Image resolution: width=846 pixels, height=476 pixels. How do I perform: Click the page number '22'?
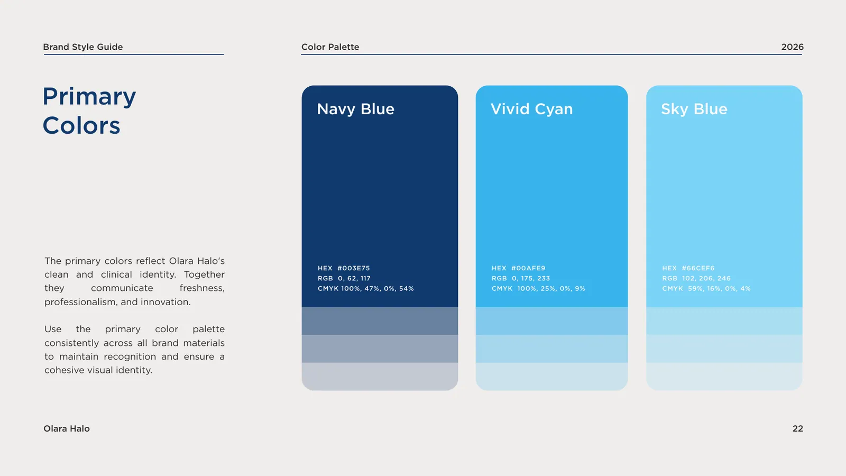[797, 429]
